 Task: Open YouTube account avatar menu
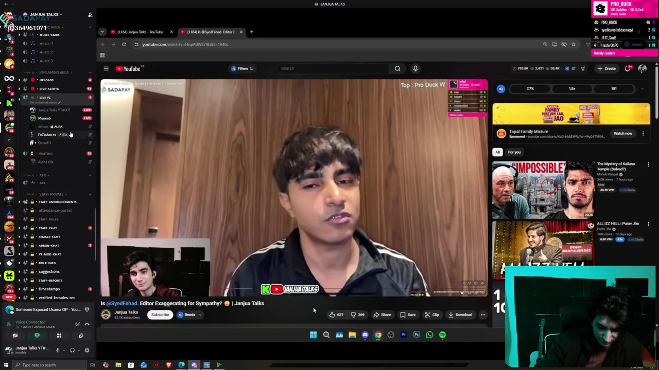643,68
